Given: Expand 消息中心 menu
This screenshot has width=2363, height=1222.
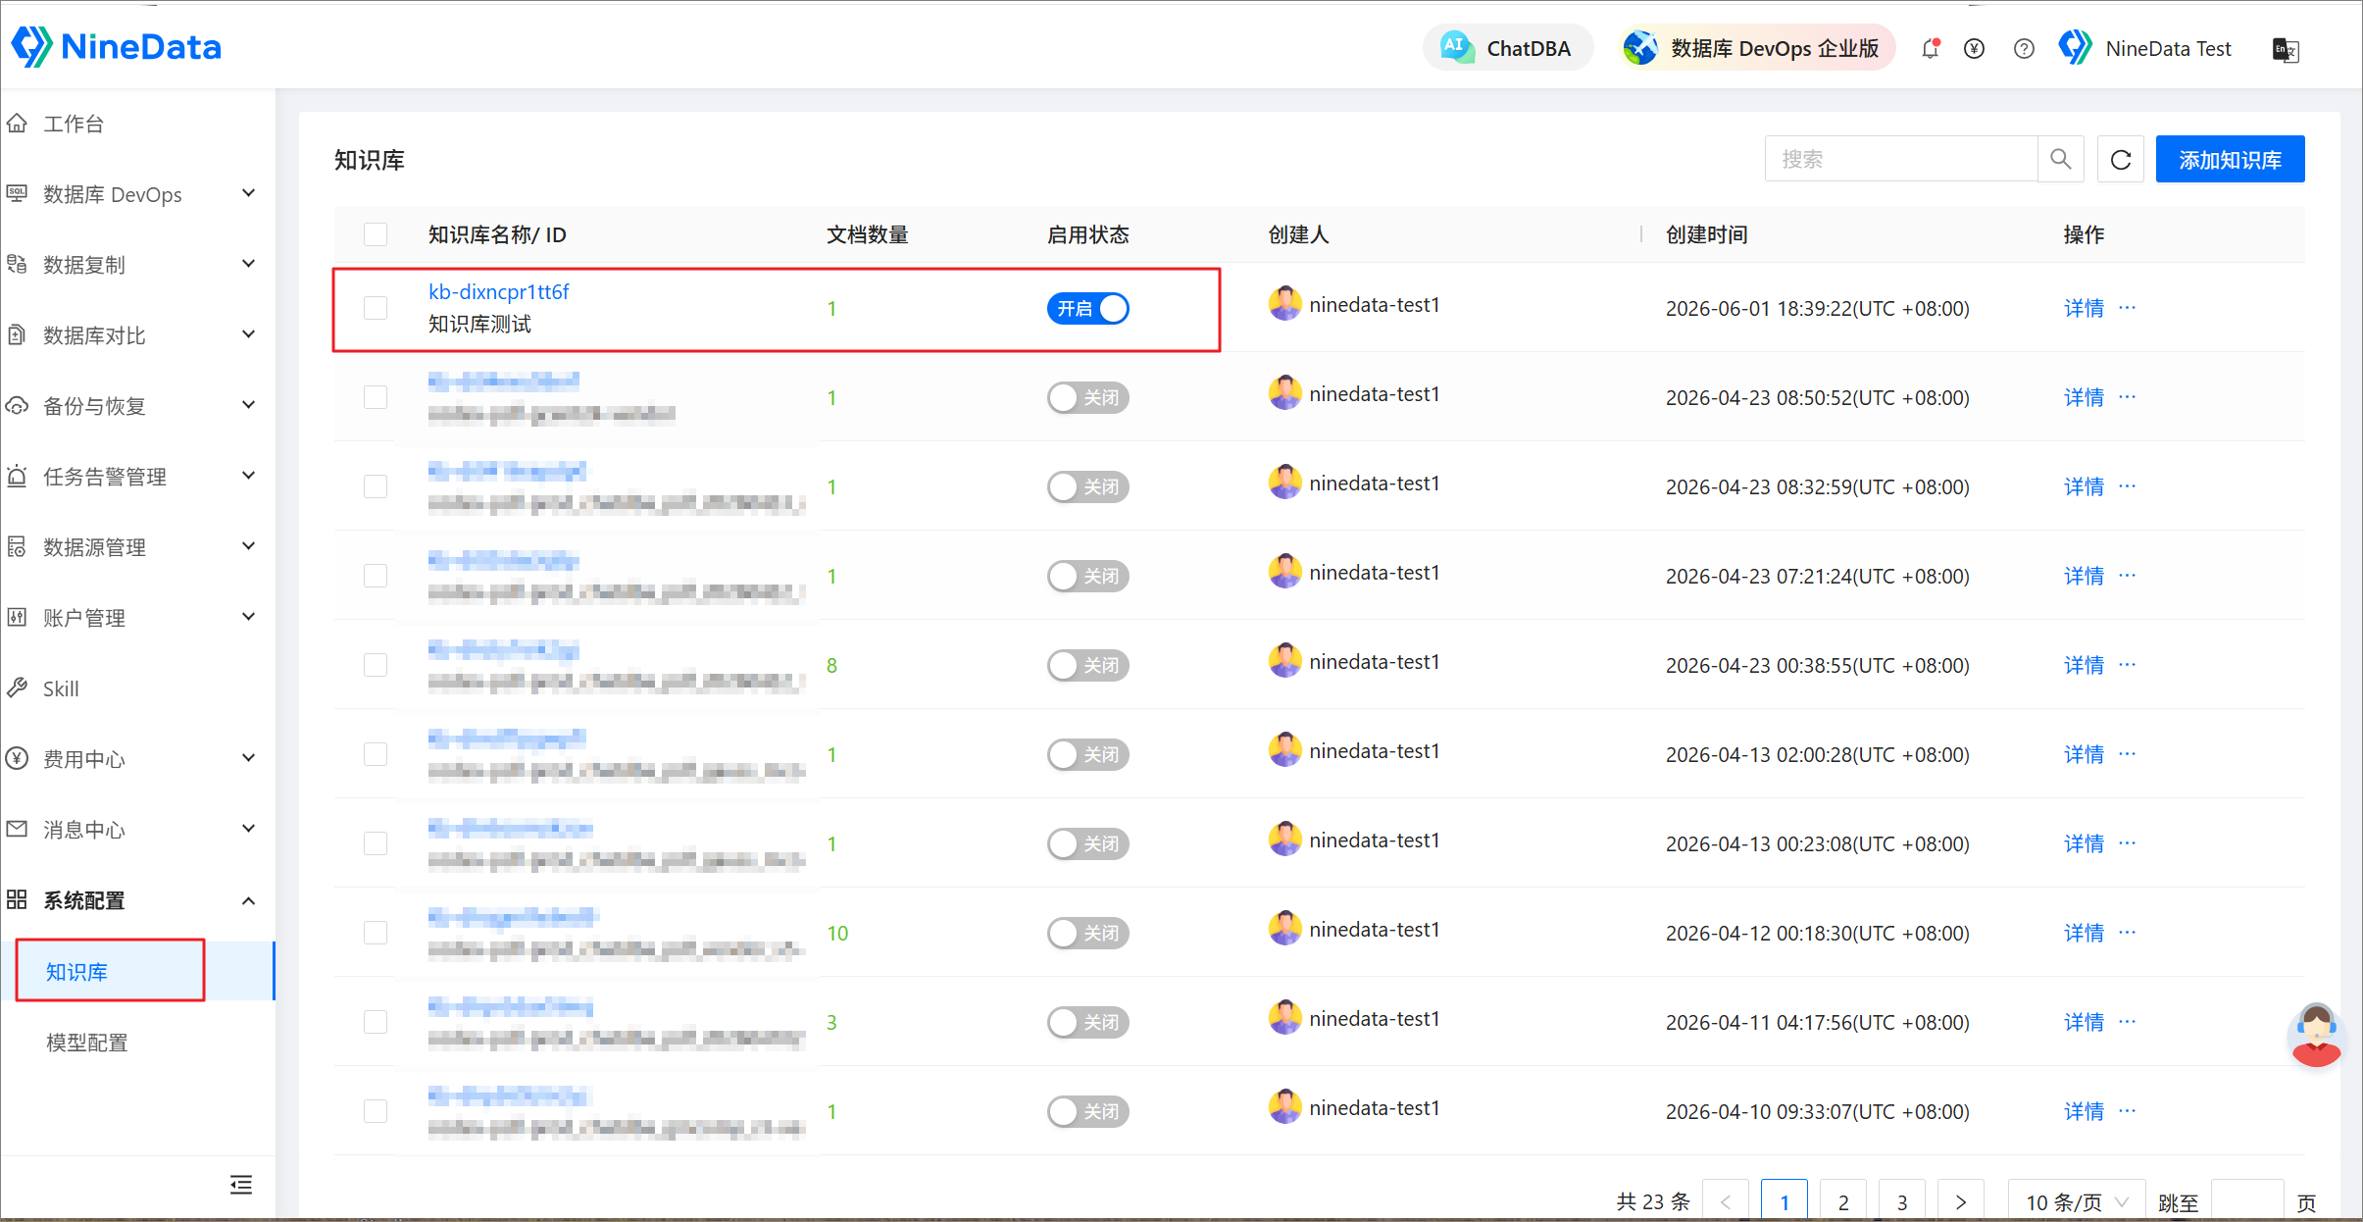Looking at the screenshot, I should [x=138, y=830].
